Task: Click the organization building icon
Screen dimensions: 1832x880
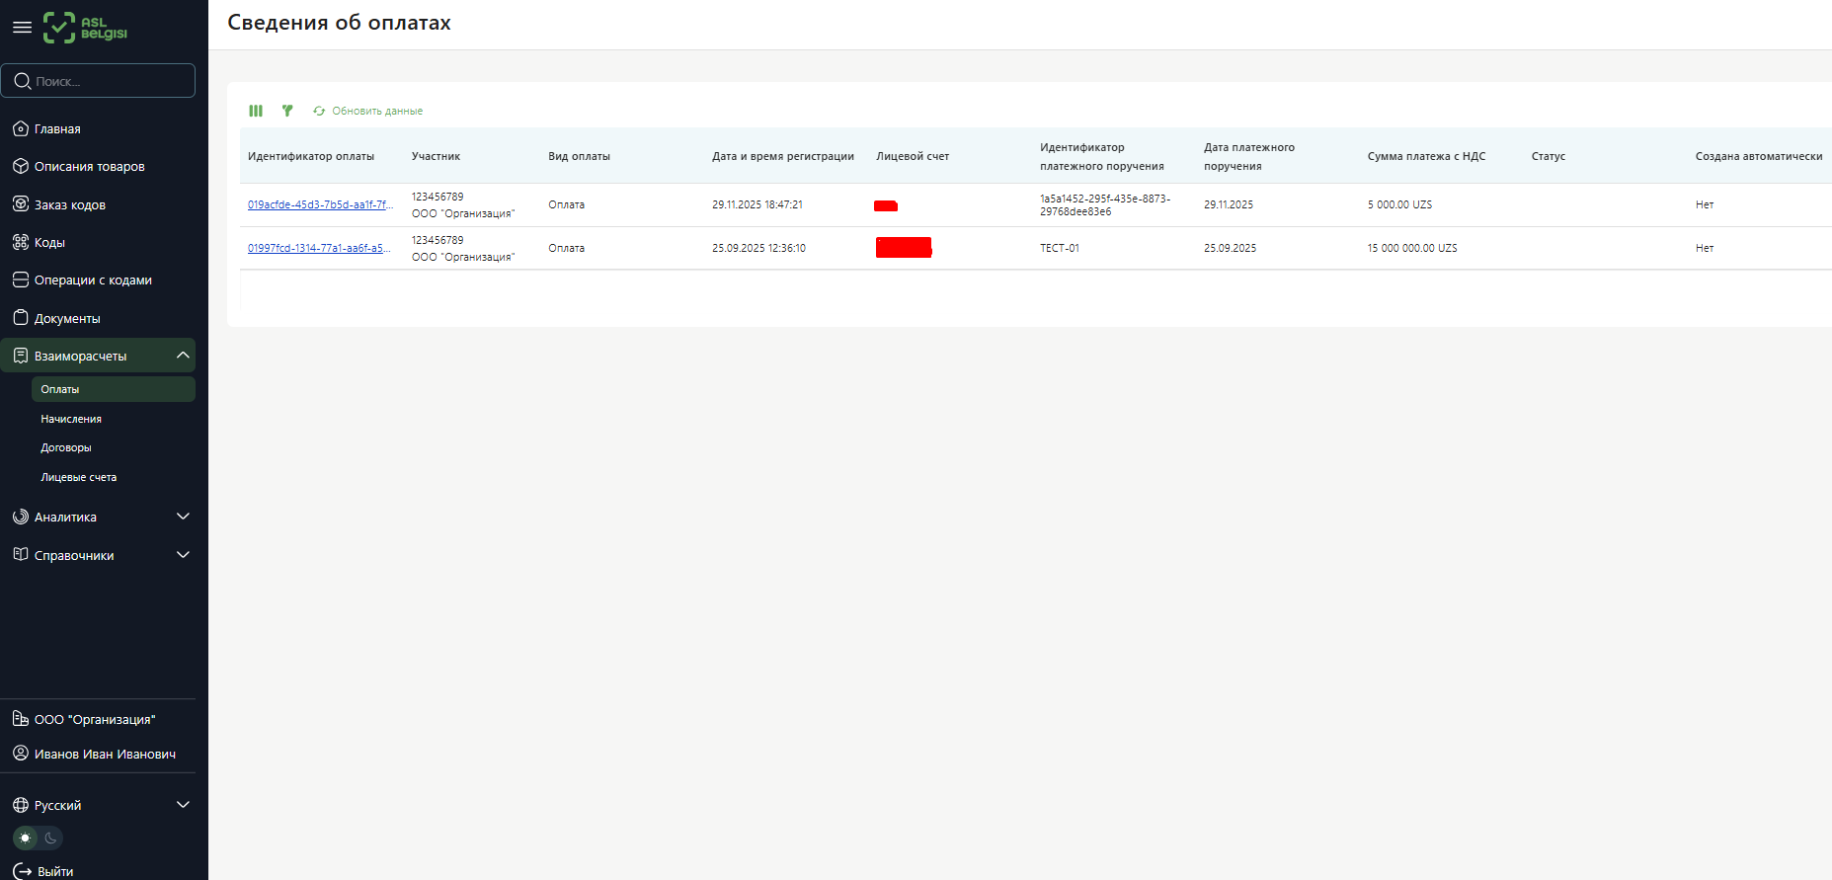Action: (x=21, y=719)
